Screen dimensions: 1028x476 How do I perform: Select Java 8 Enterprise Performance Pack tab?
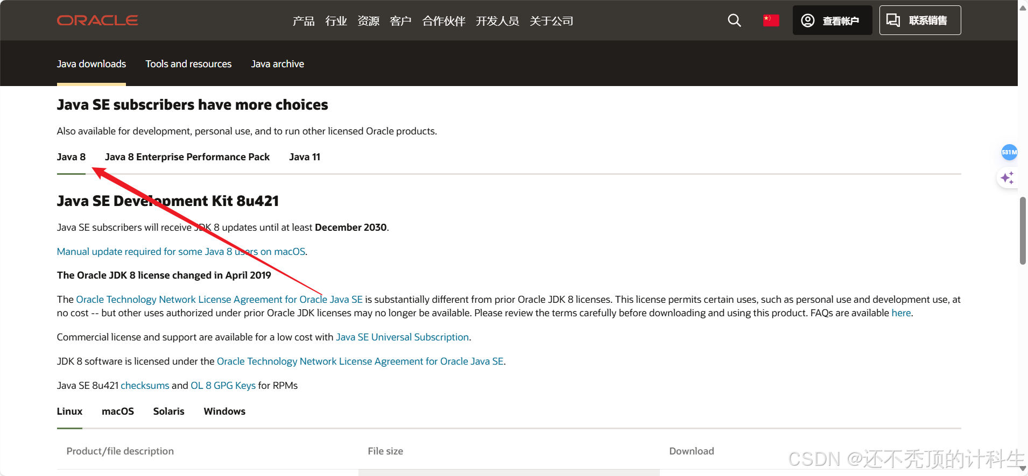coord(187,157)
